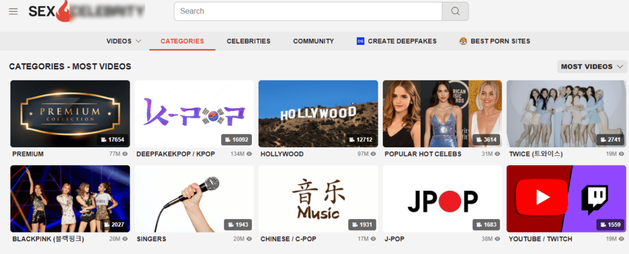Image resolution: width=629 pixels, height=254 pixels.
Task: Click the eye icon next to 77M
Action: [125, 154]
